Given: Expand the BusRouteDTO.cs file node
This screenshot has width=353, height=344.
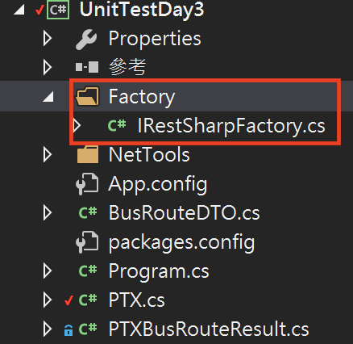Looking at the screenshot, I should pos(48,212).
